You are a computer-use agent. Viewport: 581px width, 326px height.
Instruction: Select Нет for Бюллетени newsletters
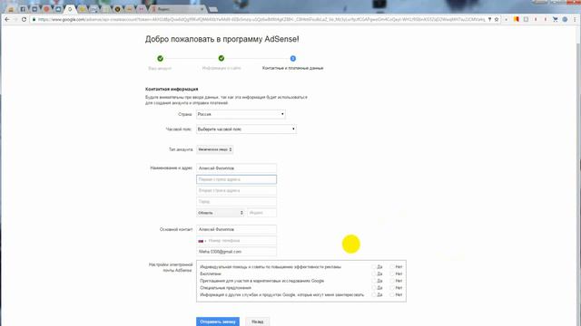tap(392, 273)
